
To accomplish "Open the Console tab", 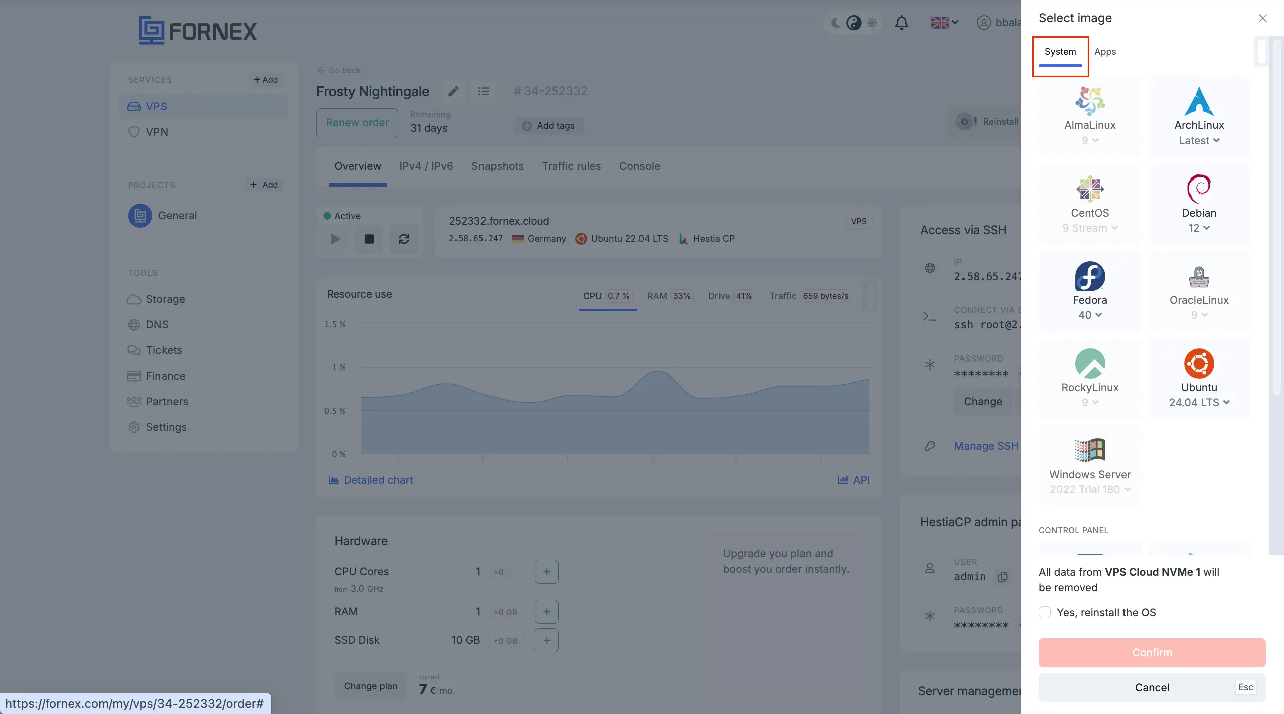I will pyautogui.click(x=639, y=166).
